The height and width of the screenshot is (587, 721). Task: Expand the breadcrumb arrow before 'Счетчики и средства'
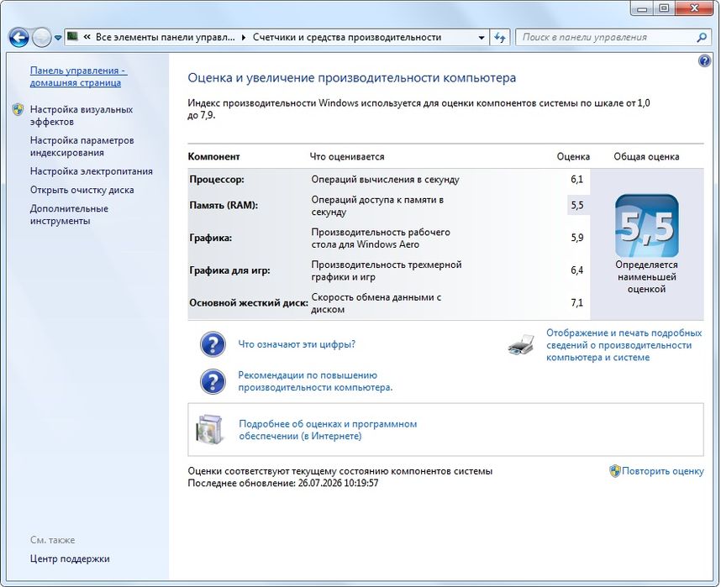244,38
